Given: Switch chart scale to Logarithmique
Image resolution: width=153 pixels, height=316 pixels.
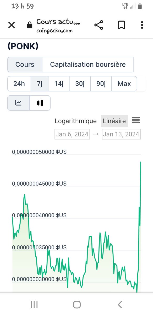Looking at the screenshot, I should [x=76, y=121].
